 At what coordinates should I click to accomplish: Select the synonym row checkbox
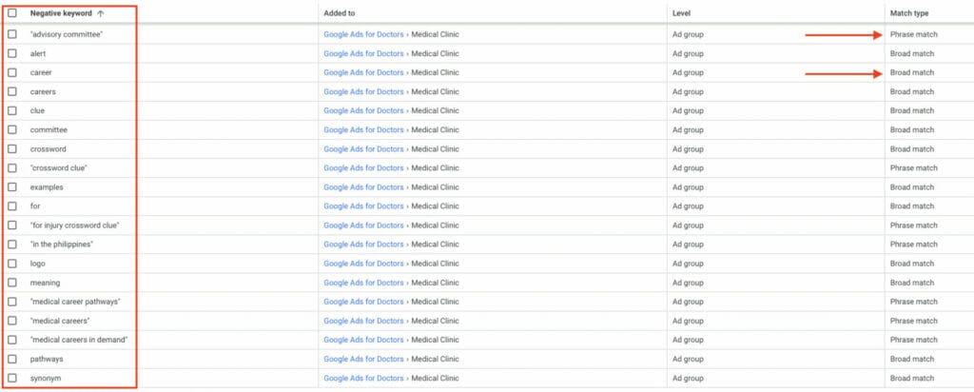12,378
